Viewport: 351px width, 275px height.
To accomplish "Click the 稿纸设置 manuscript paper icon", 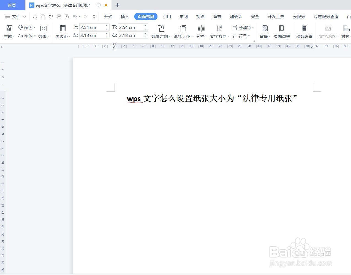I will coord(304,28).
